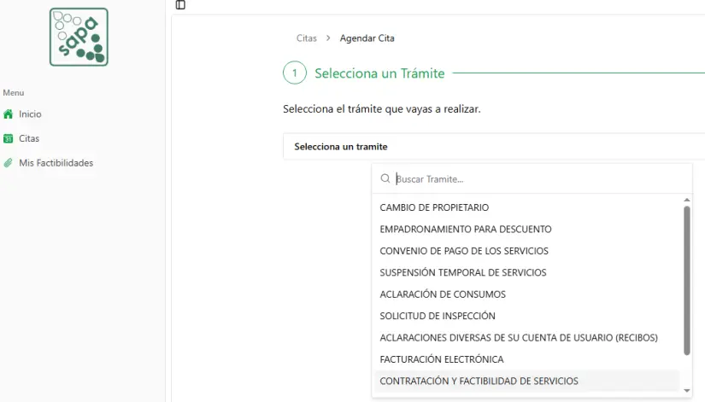Select FACTURACIÓN ELECTRÓNICA option
This screenshot has height=402, width=705.
click(x=527, y=359)
